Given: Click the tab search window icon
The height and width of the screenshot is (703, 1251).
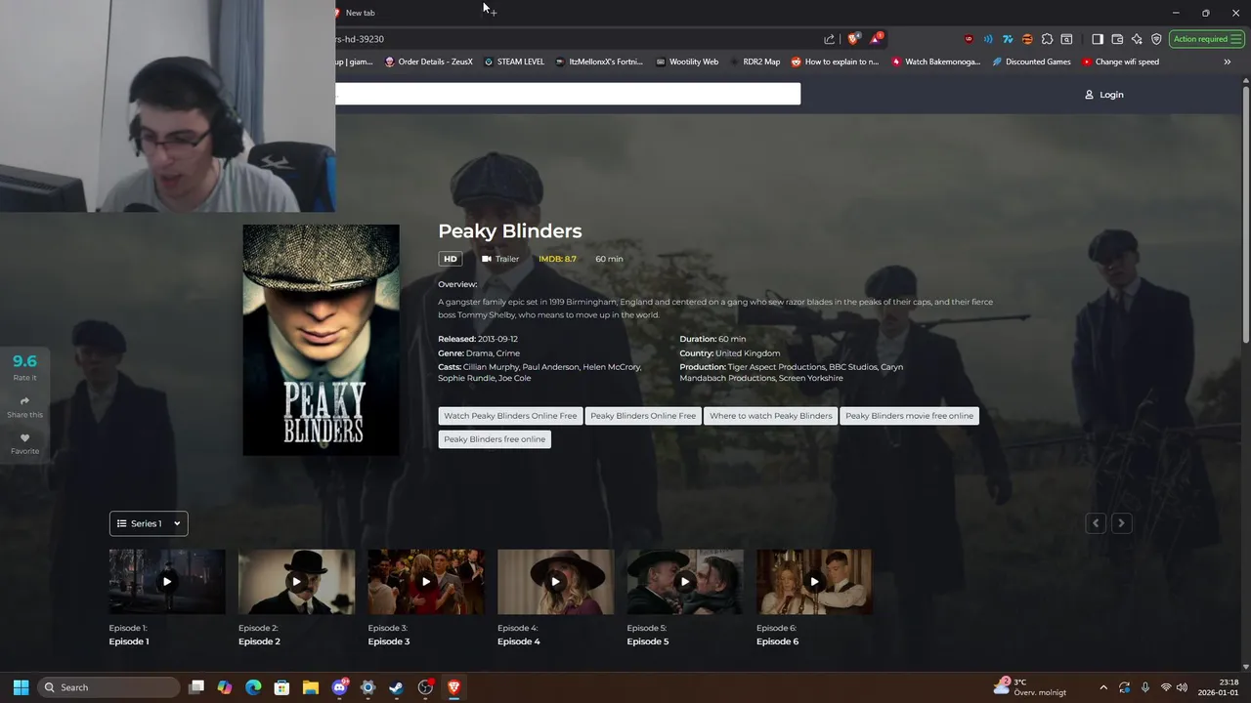Looking at the screenshot, I should tap(1066, 39).
